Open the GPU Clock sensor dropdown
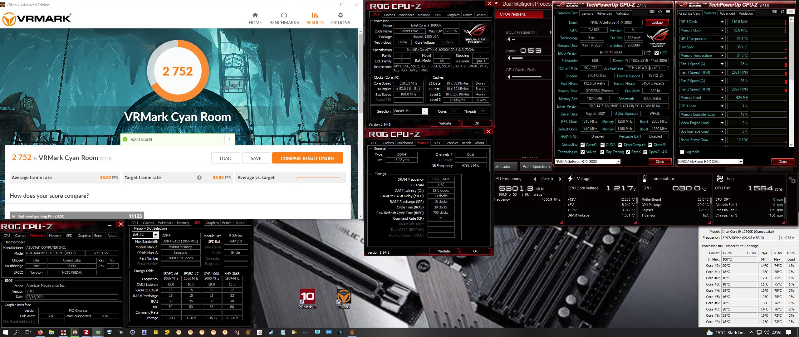The image size is (799, 337). click(722, 22)
